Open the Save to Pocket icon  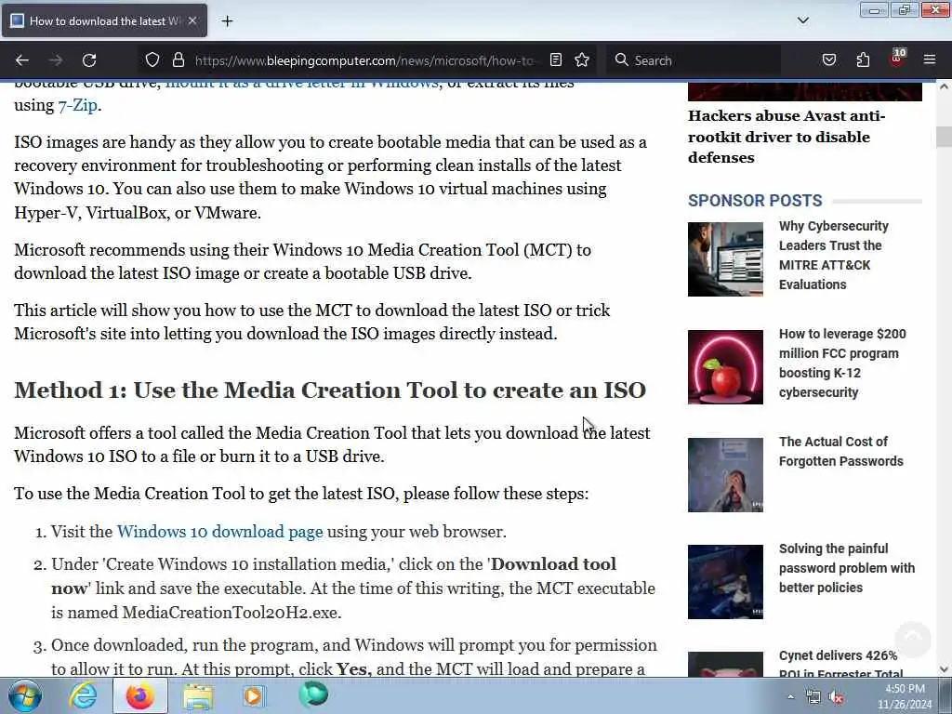click(828, 60)
